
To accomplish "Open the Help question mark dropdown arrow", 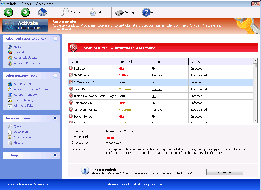I will (x=152, y=13).
